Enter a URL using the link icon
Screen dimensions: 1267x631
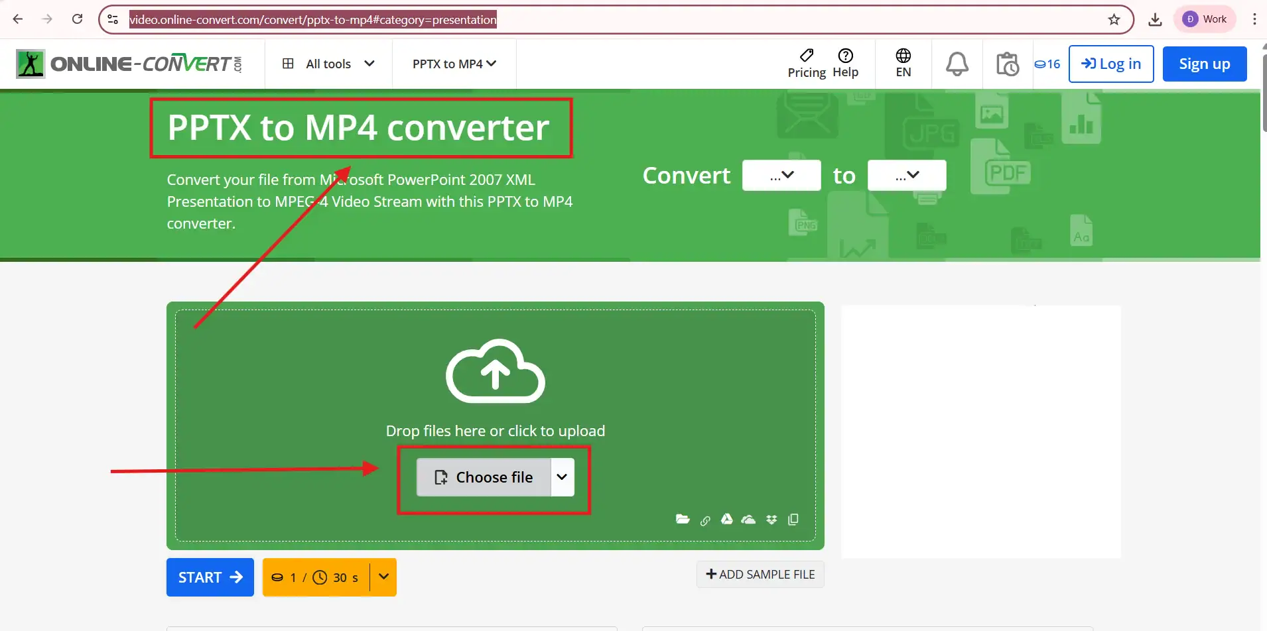(x=705, y=520)
